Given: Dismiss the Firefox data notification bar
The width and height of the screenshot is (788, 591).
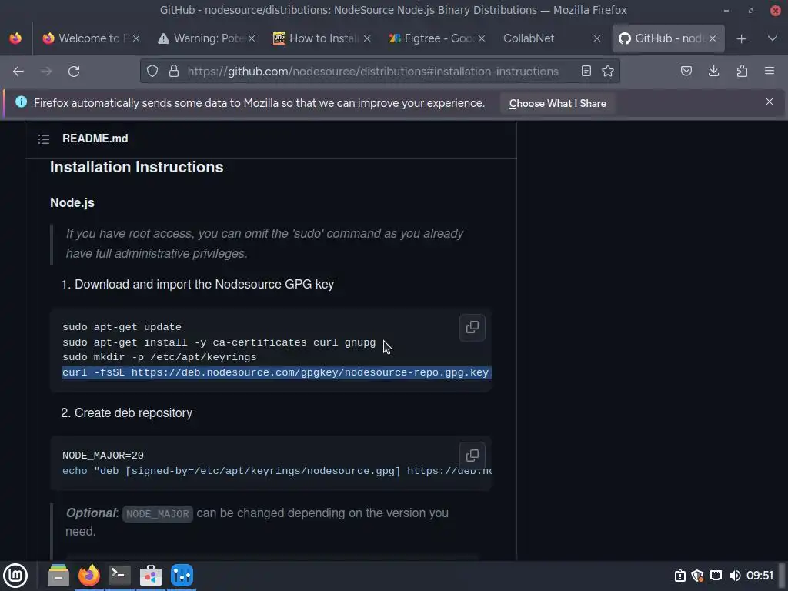Looking at the screenshot, I should coord(770,102).
